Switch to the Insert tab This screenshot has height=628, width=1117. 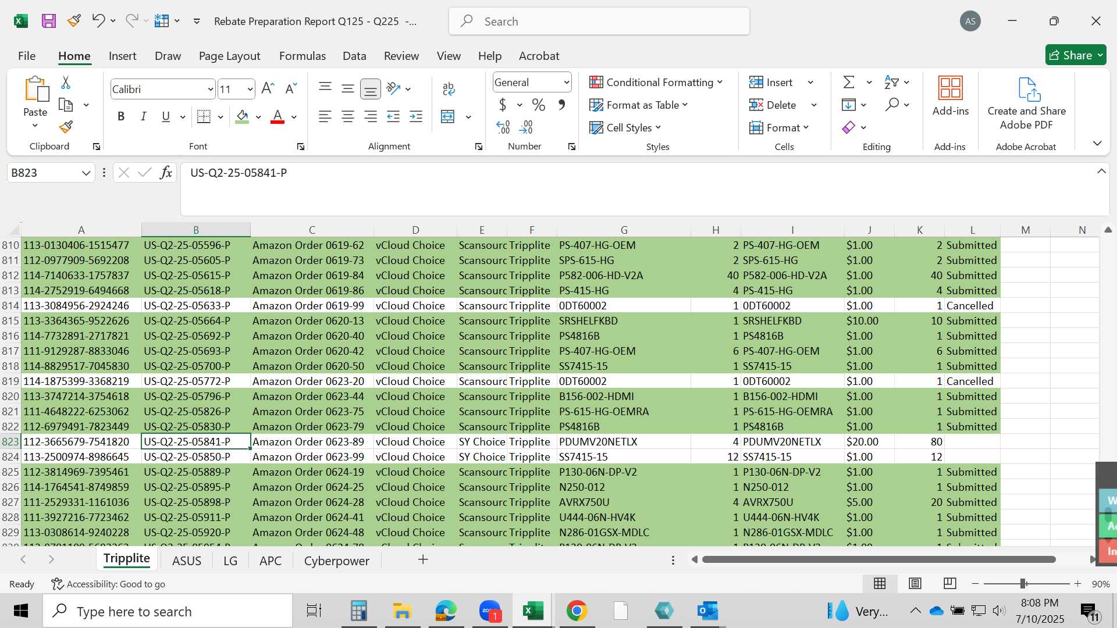(122, 56)
